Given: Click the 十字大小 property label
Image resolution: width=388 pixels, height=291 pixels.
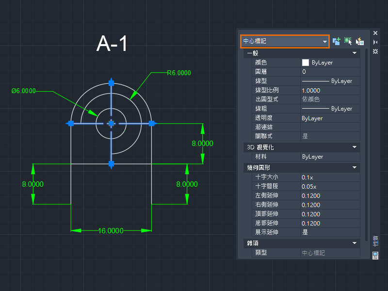Looking at the screenshot, I should (x=267, y=177).
